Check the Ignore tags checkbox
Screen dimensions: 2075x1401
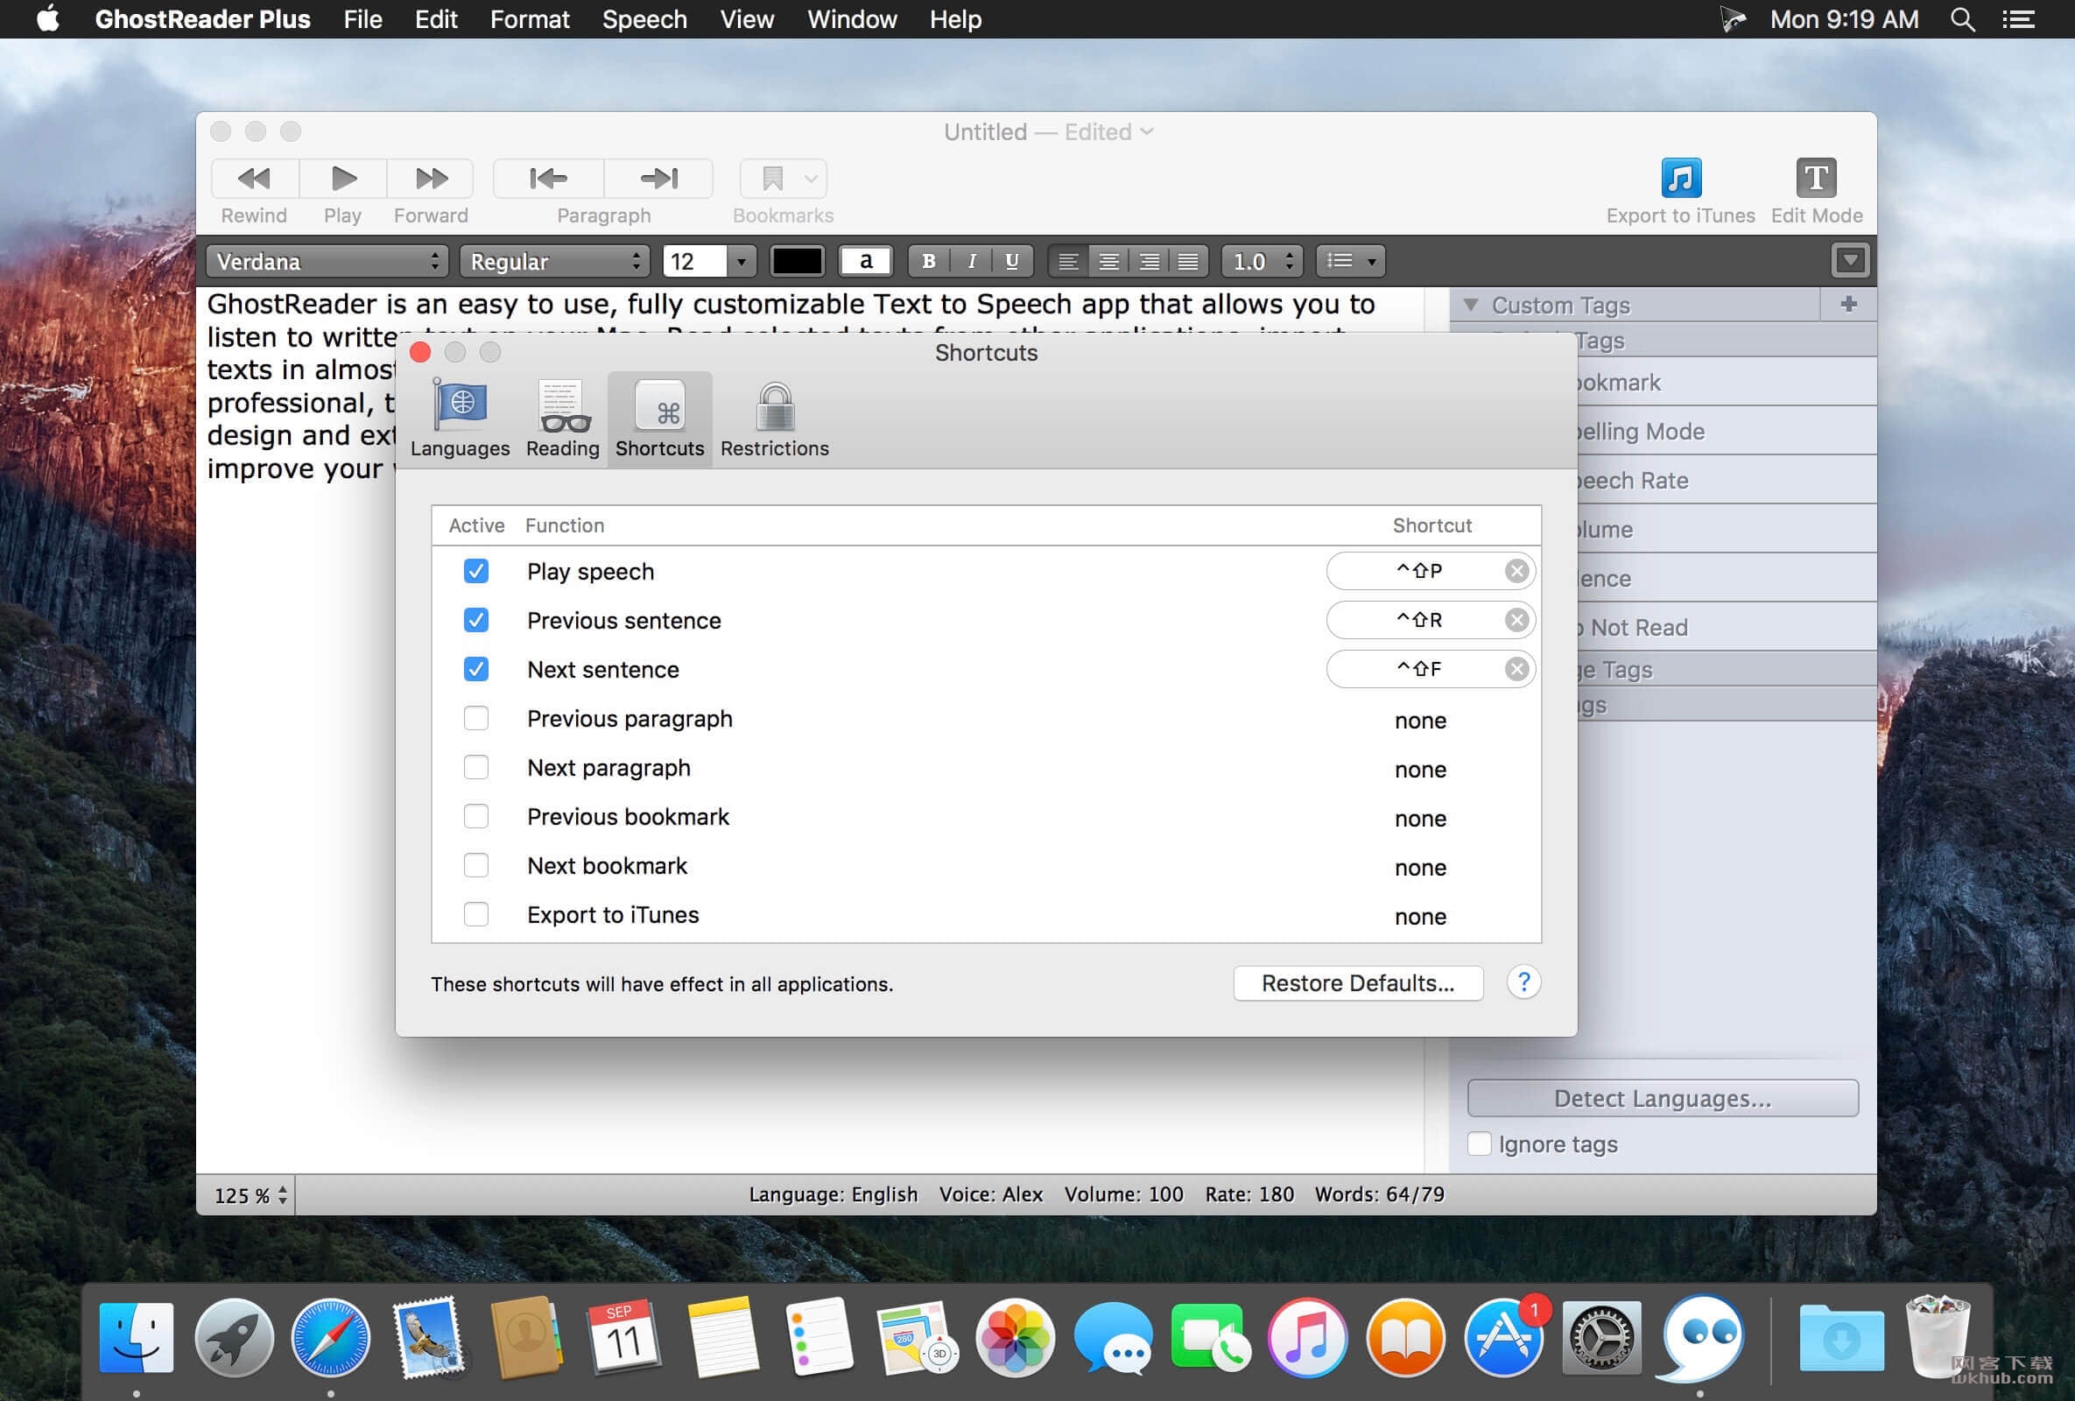coord(1480,1144)
